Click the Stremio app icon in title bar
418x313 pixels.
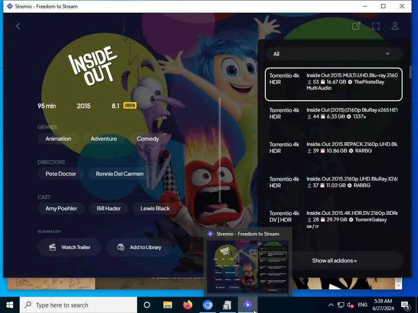pos(10,6)
